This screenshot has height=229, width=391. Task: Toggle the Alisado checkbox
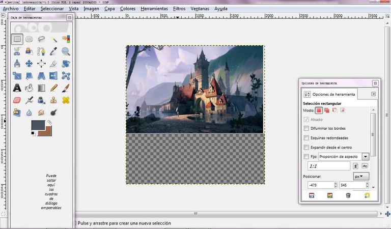(306, 120)
